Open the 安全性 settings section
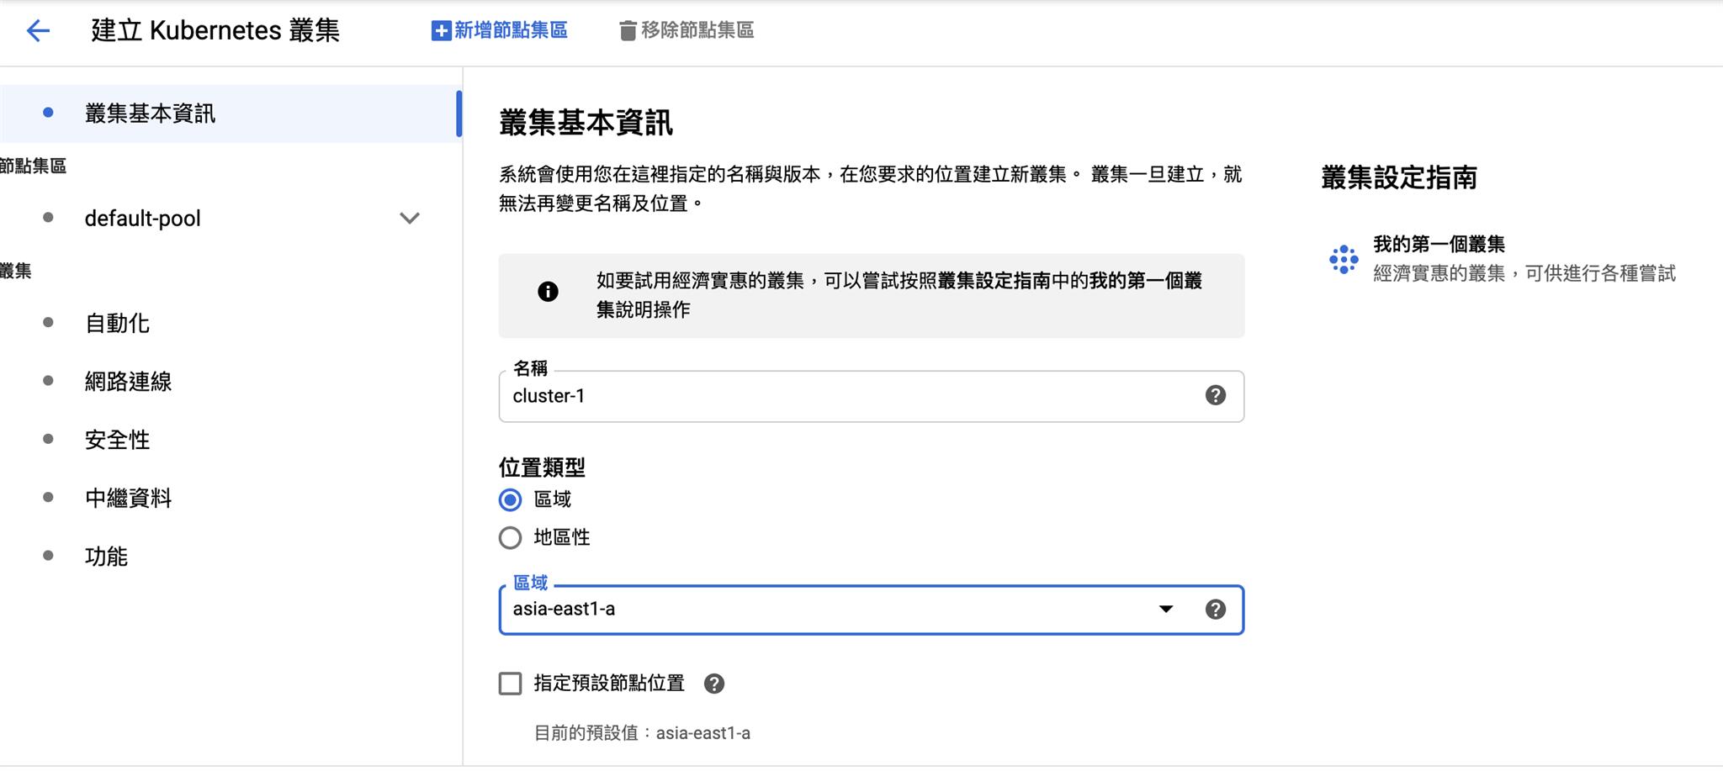 pyautogui.click(x=117, y=439)
